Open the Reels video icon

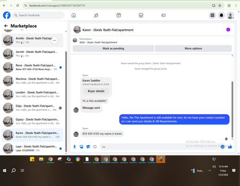pyautogui.click(x=119, y=15)
